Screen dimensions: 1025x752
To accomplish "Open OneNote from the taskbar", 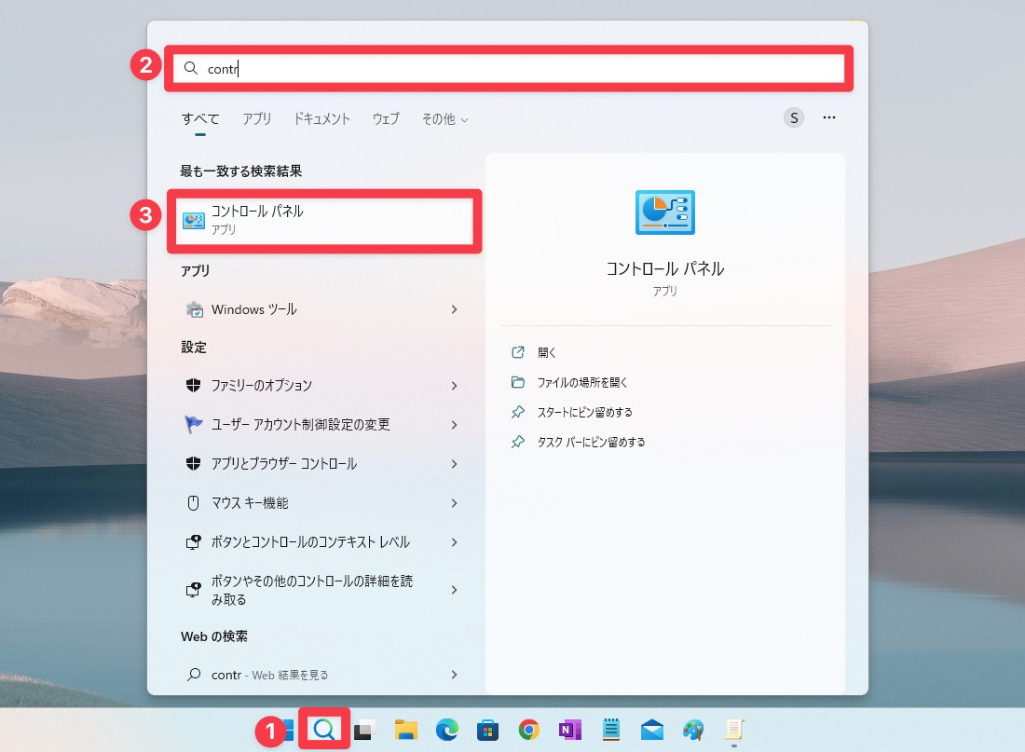I will coord(570,730).
